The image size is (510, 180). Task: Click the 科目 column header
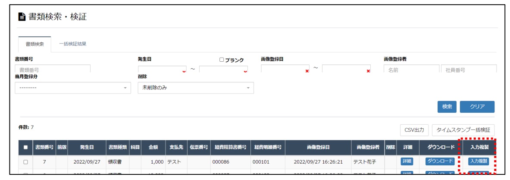pyautogui.click(x=135, y=147)
